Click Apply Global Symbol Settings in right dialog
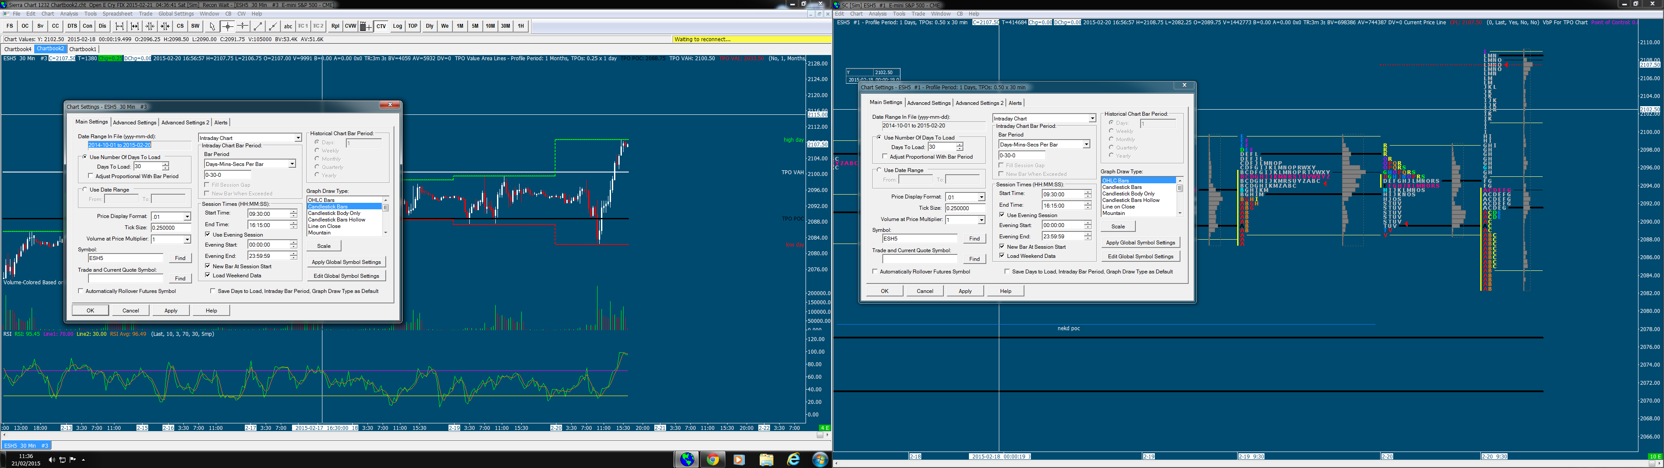 [1140, 242]
